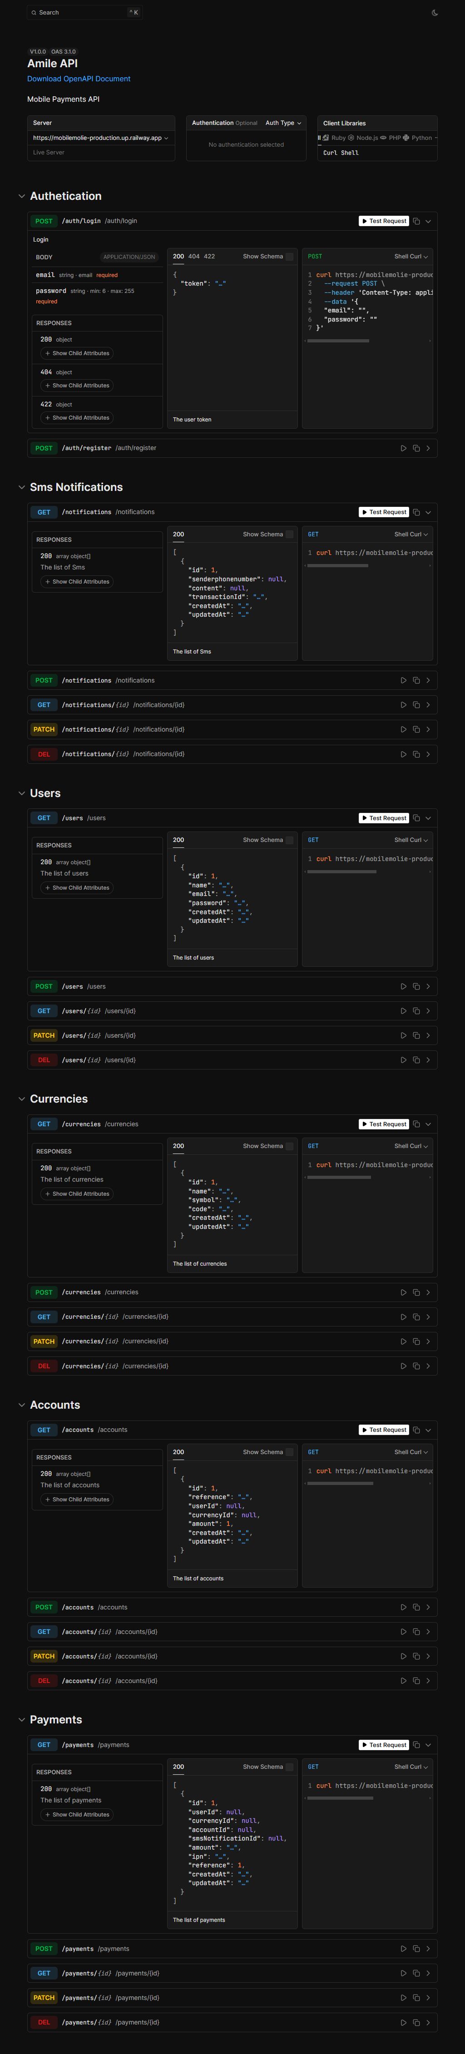Switch to the 404 response tab
The width and height of the screenshot is (465, 2054).
194,257
